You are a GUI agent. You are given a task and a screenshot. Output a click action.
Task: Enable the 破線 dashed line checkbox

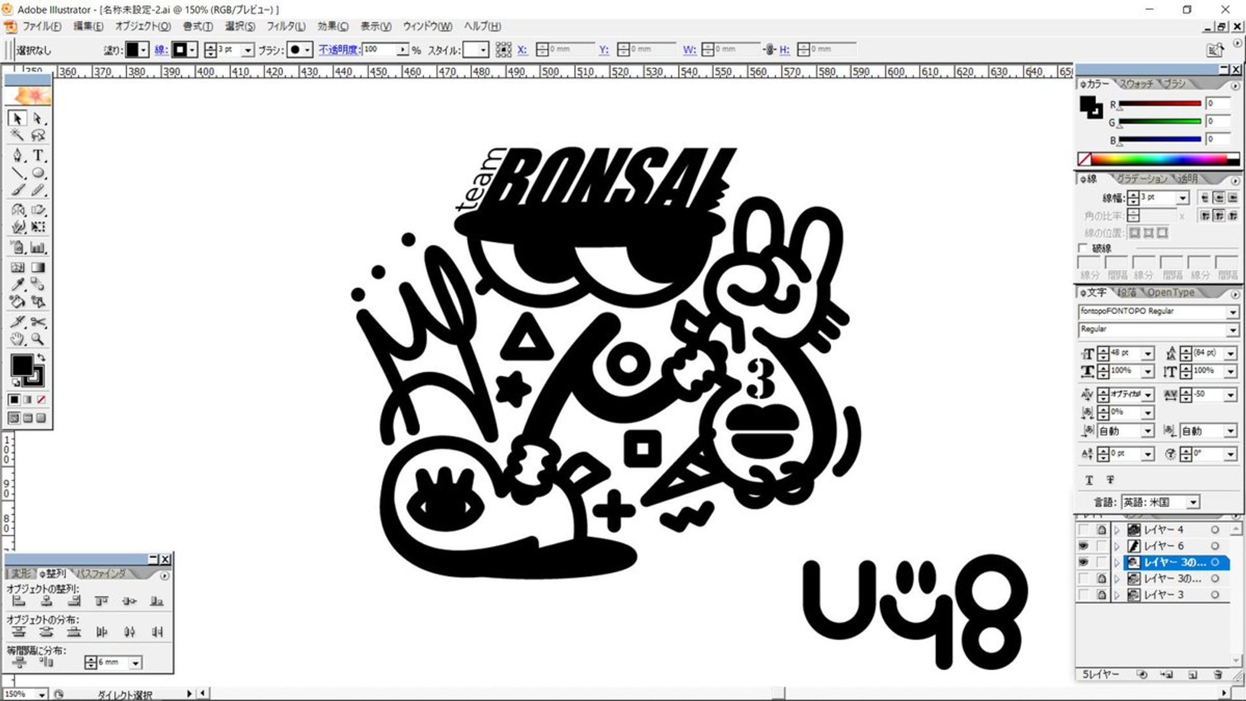tap(1082, 248)
